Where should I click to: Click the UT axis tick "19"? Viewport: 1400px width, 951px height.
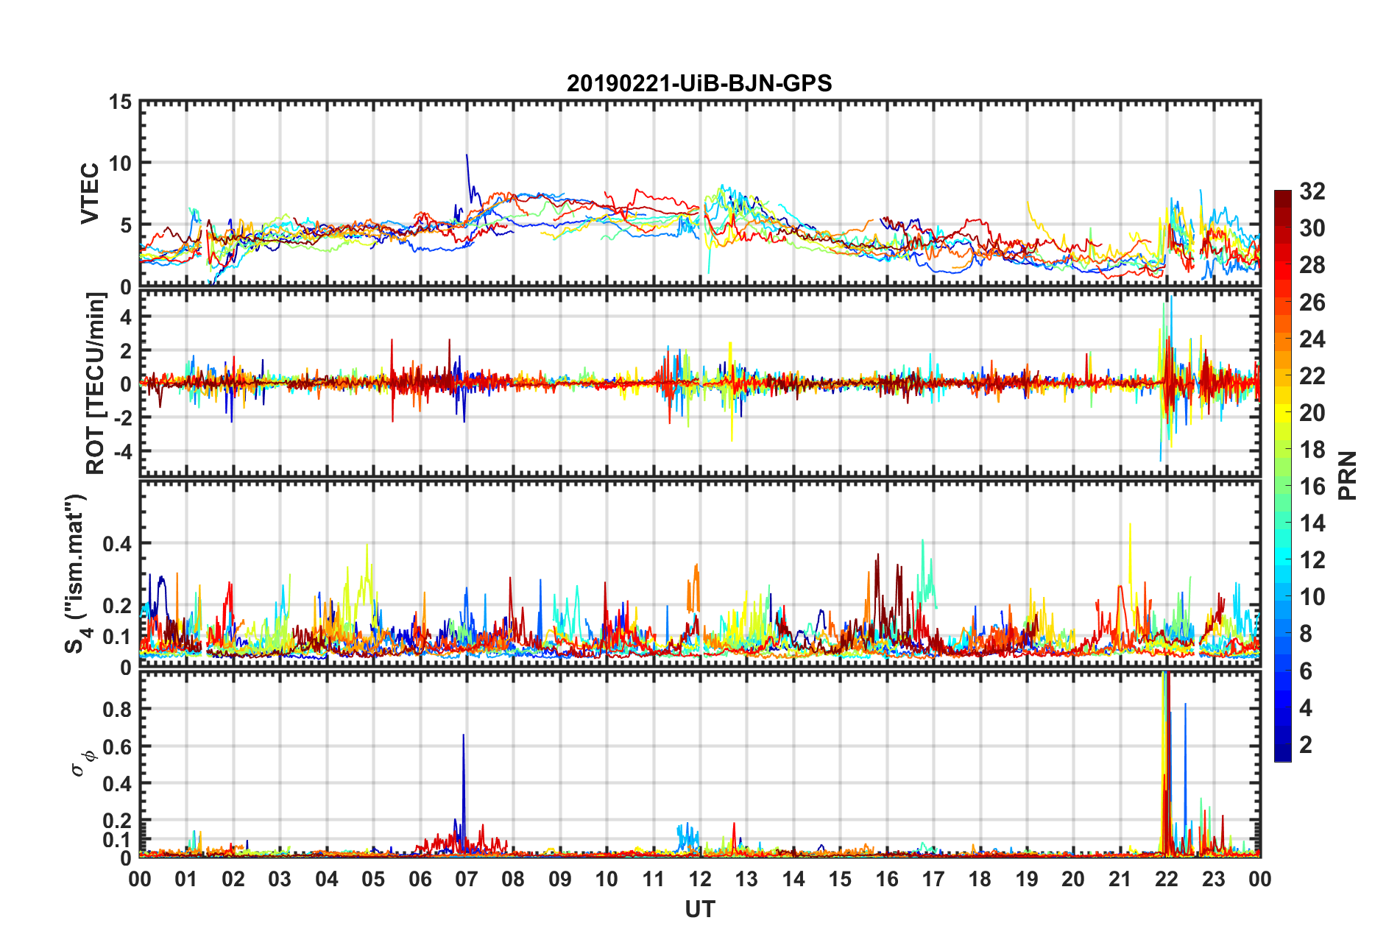tap(1027, 879)
